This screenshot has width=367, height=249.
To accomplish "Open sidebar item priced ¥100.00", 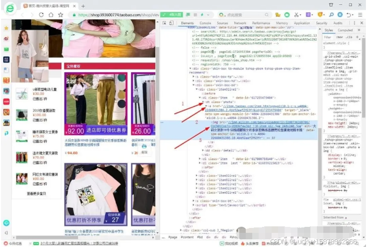I will (x=37, y=115).
